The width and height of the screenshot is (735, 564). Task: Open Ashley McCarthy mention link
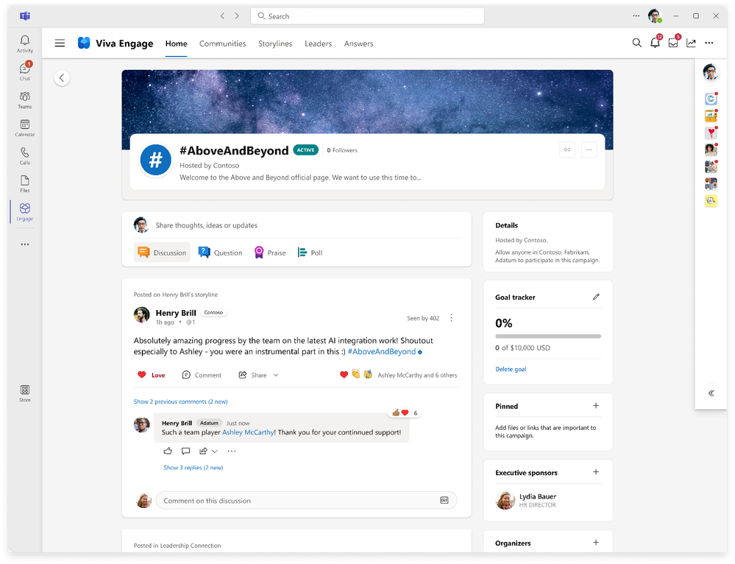coord(249,432)
